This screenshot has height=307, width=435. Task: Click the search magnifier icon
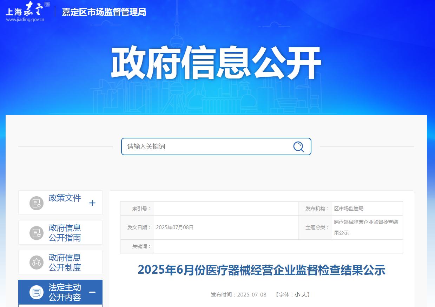pos(298,146)
